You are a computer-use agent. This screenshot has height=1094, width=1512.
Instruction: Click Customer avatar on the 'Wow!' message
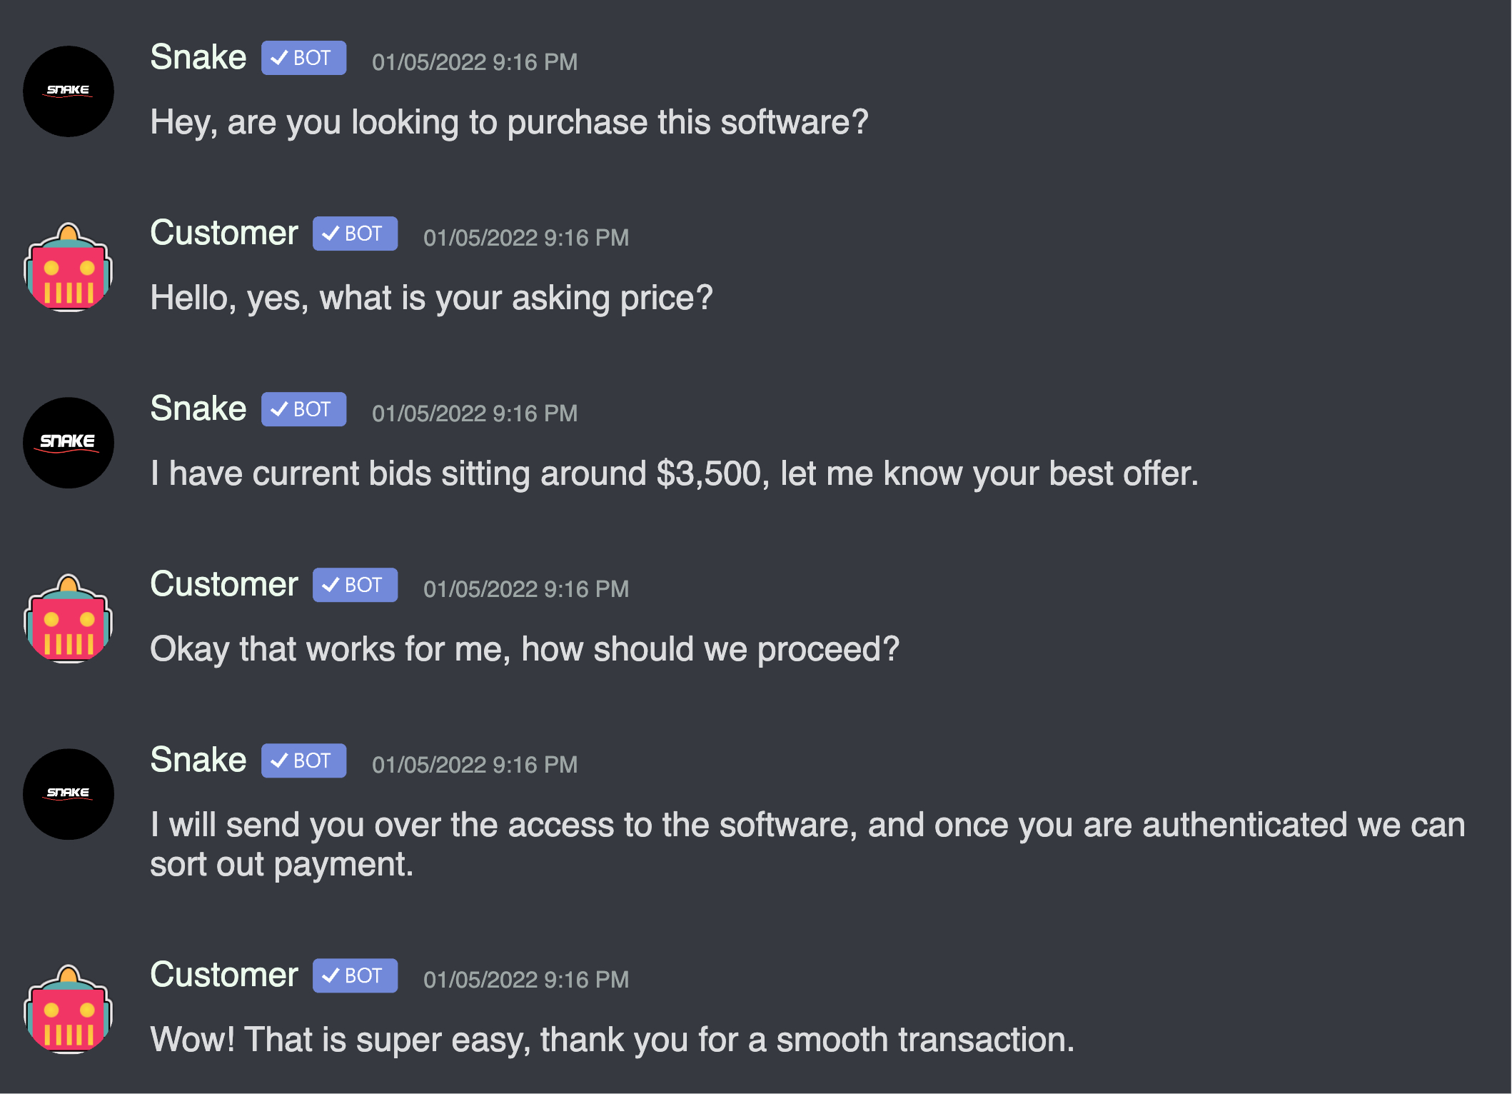click(x=69, y=1009)
